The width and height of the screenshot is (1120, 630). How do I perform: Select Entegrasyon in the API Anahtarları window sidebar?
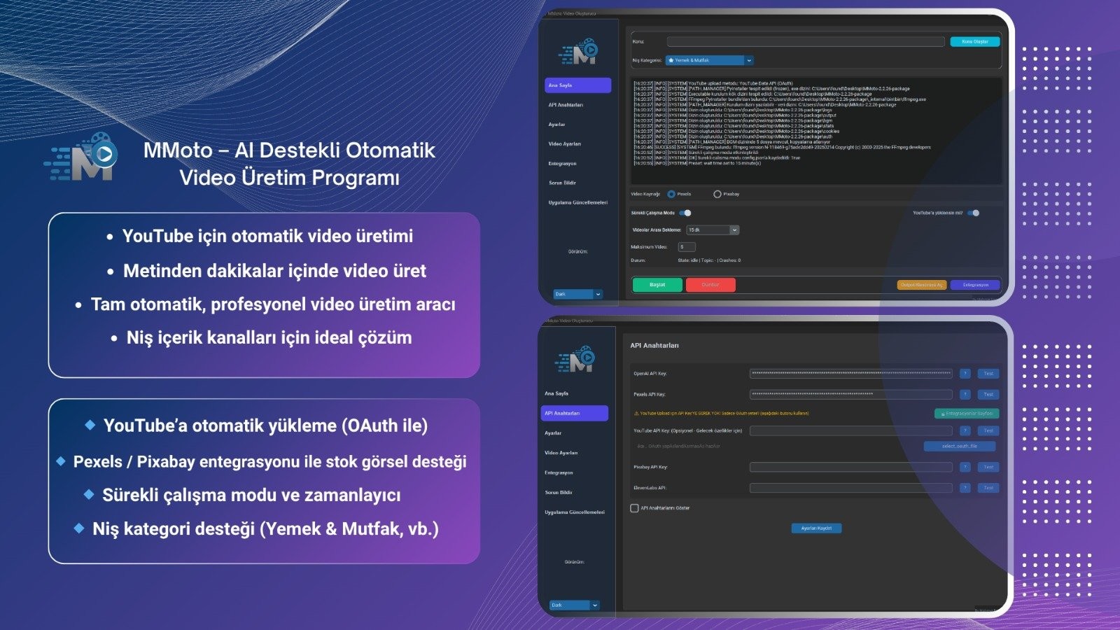click(x=559, y=473)
